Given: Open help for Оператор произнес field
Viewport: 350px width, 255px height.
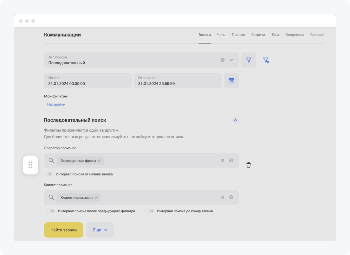Looking at the screenshot, I should [231, 160].
